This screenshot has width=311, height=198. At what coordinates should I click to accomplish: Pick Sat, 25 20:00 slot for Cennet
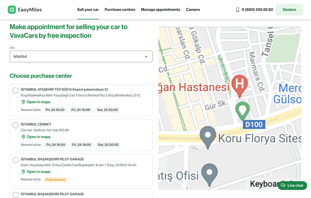click(108, 145)
